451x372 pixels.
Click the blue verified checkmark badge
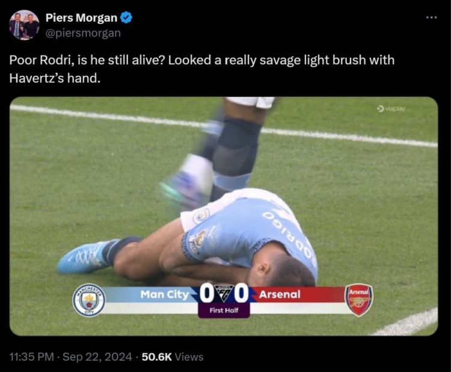[126, 18]
